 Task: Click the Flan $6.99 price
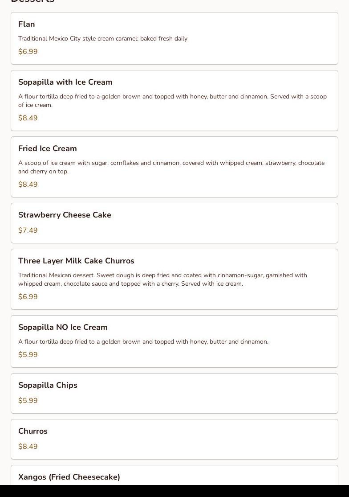[x=28, y=51]
